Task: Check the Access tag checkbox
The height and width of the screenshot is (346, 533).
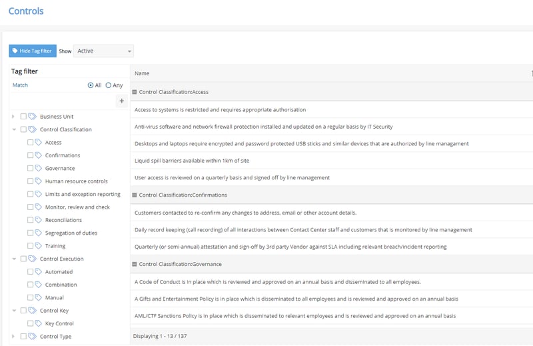Action: (x=30, y=143)
